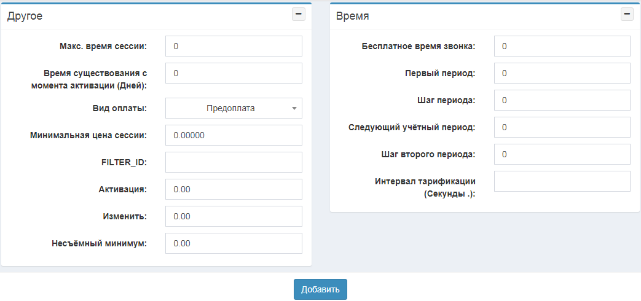641x301 pixels.
Task: Focus the Первый период field
Action: 562,73
